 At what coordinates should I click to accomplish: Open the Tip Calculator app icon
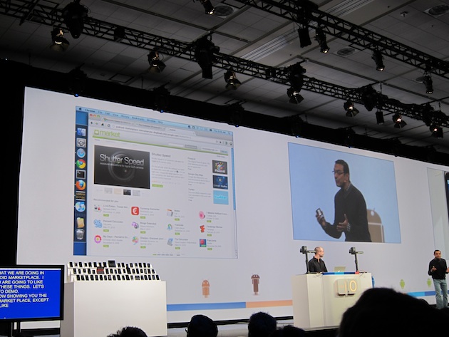pyautogui.click(x=170, y=242)
